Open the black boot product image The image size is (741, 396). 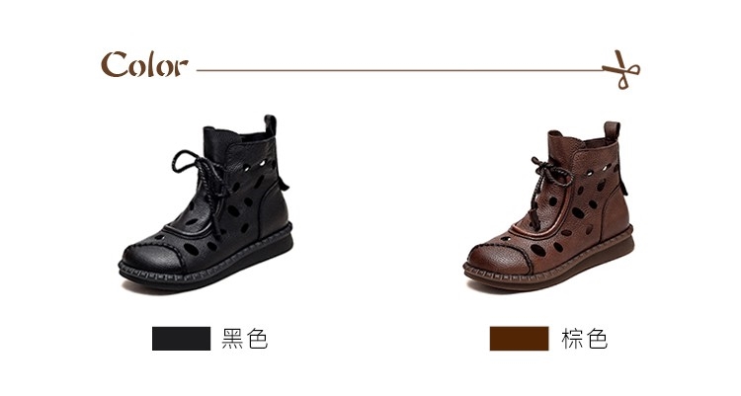point(206,203)
